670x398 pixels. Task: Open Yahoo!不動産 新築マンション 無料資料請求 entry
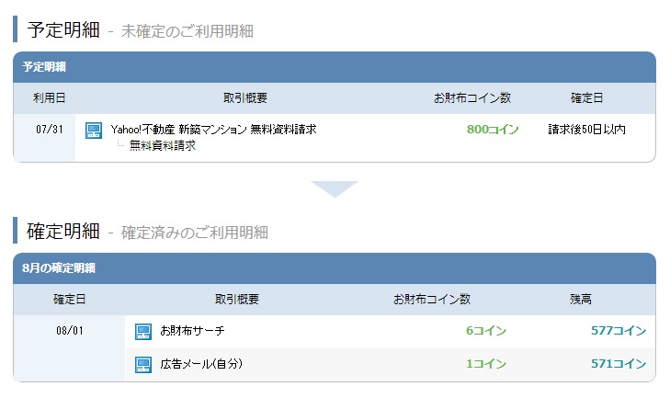(213, 130)
